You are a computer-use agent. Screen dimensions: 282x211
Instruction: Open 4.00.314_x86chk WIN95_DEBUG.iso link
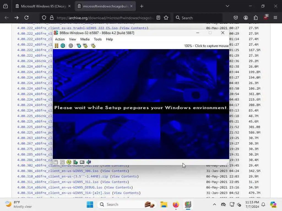[60, 187]
